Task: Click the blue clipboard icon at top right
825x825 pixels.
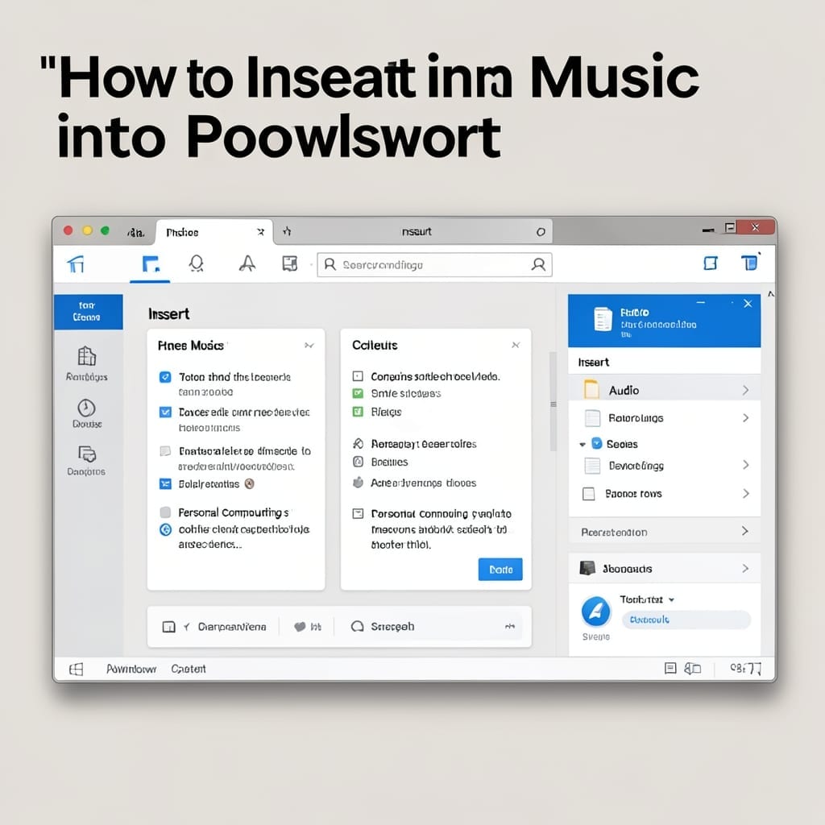Action: click(x=749, y=262)
